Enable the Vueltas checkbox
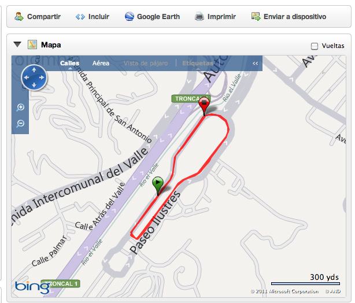The width and height of the screenshot is (355, 303). click(315, 46)
